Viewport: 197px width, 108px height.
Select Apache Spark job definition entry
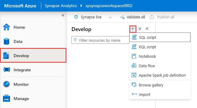[160, 75]
